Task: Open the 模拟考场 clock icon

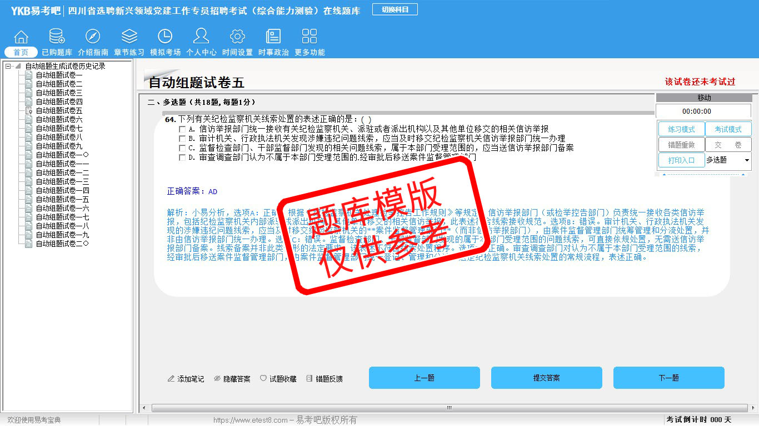Action: click(x=165, y=37)
